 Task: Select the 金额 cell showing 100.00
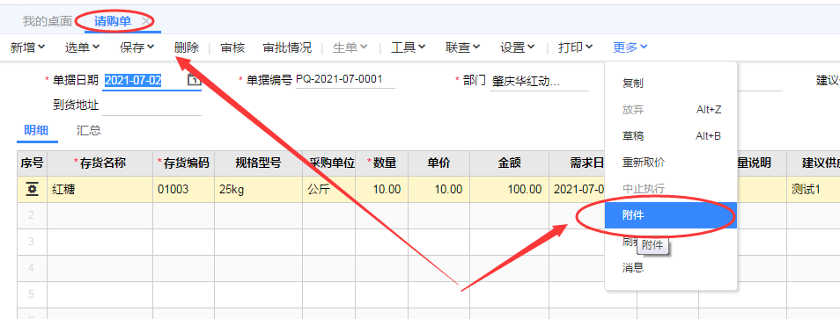pyautogui.click(x=510, y=189)
